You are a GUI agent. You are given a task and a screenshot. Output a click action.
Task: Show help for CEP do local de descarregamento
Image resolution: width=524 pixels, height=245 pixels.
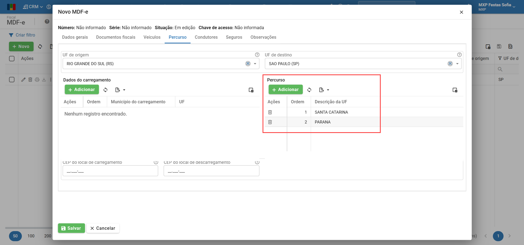(x=257, y=162)
